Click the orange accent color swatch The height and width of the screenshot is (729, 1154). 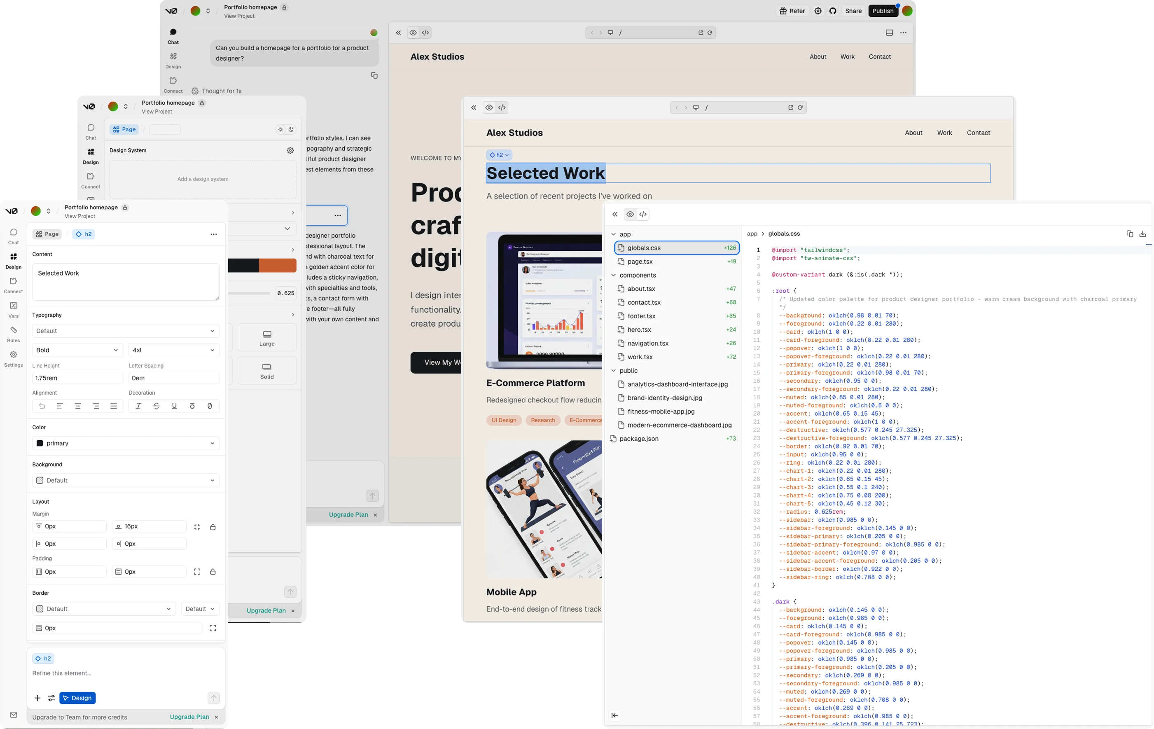(x=278, y=266)
